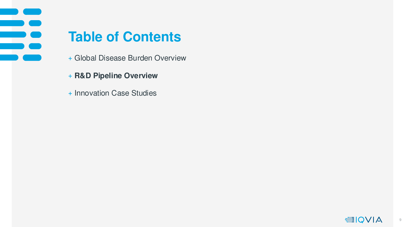Click the second-row right blue pill

tap(35, 23)
